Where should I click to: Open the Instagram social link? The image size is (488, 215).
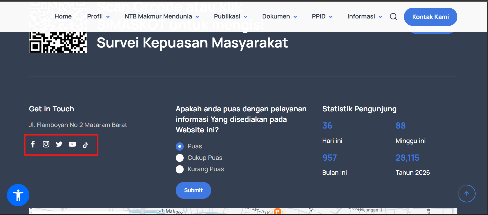[46, 144]
